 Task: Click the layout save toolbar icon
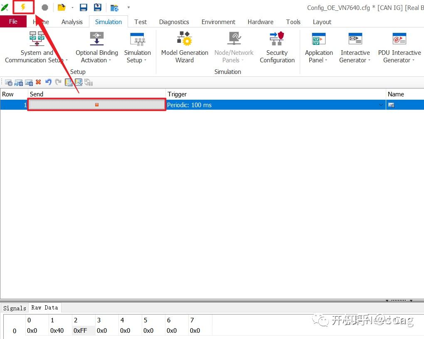69,82
